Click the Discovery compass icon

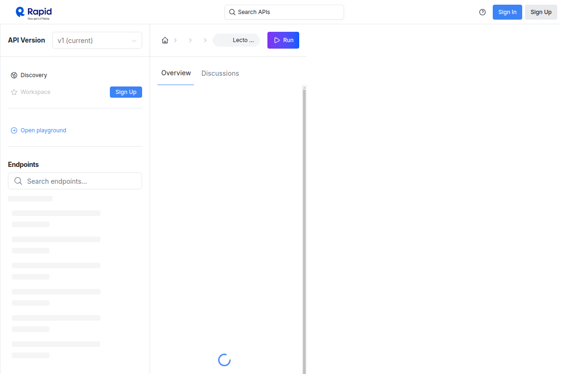click(x=14, y=75)
